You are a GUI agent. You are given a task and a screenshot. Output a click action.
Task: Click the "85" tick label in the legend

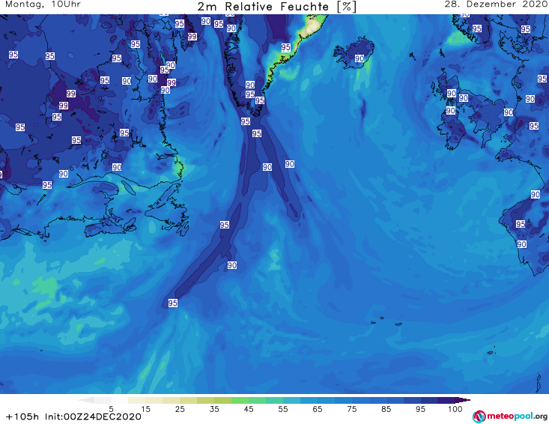[x=386, y=409]
